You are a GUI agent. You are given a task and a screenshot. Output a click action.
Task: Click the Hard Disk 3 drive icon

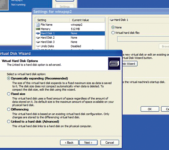pos(38,42)
